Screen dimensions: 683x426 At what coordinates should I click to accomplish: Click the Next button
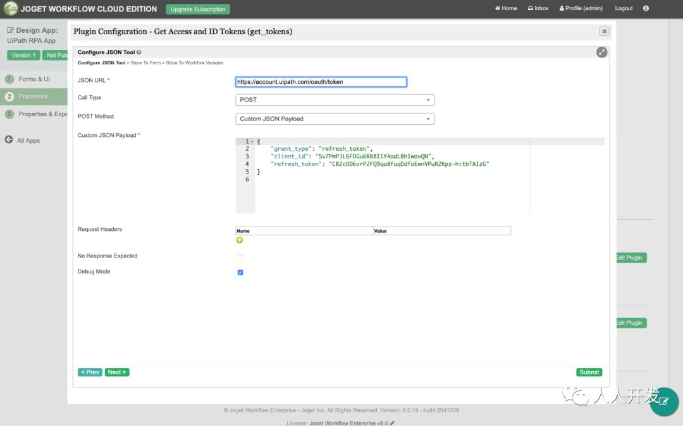[x=117, y=372]
